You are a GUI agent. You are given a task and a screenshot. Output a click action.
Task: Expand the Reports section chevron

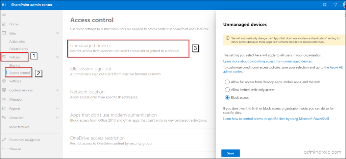coord(57,108)
